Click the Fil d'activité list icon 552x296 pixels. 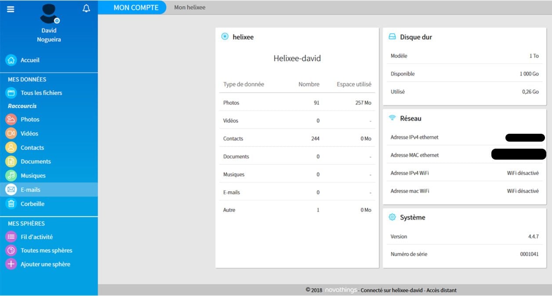(11, 237)
